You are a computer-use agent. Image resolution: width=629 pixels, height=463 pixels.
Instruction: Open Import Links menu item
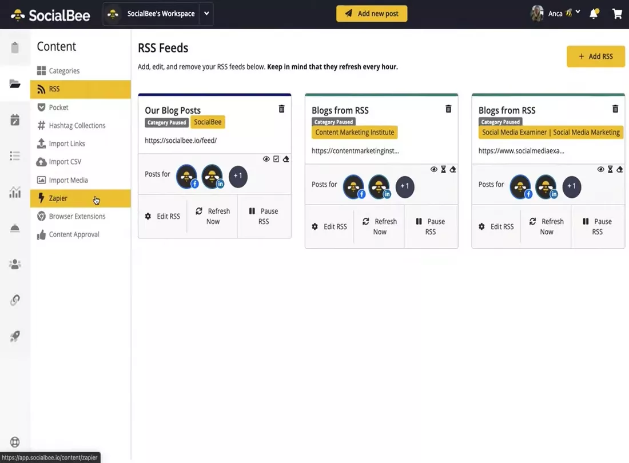pos(80,143)
